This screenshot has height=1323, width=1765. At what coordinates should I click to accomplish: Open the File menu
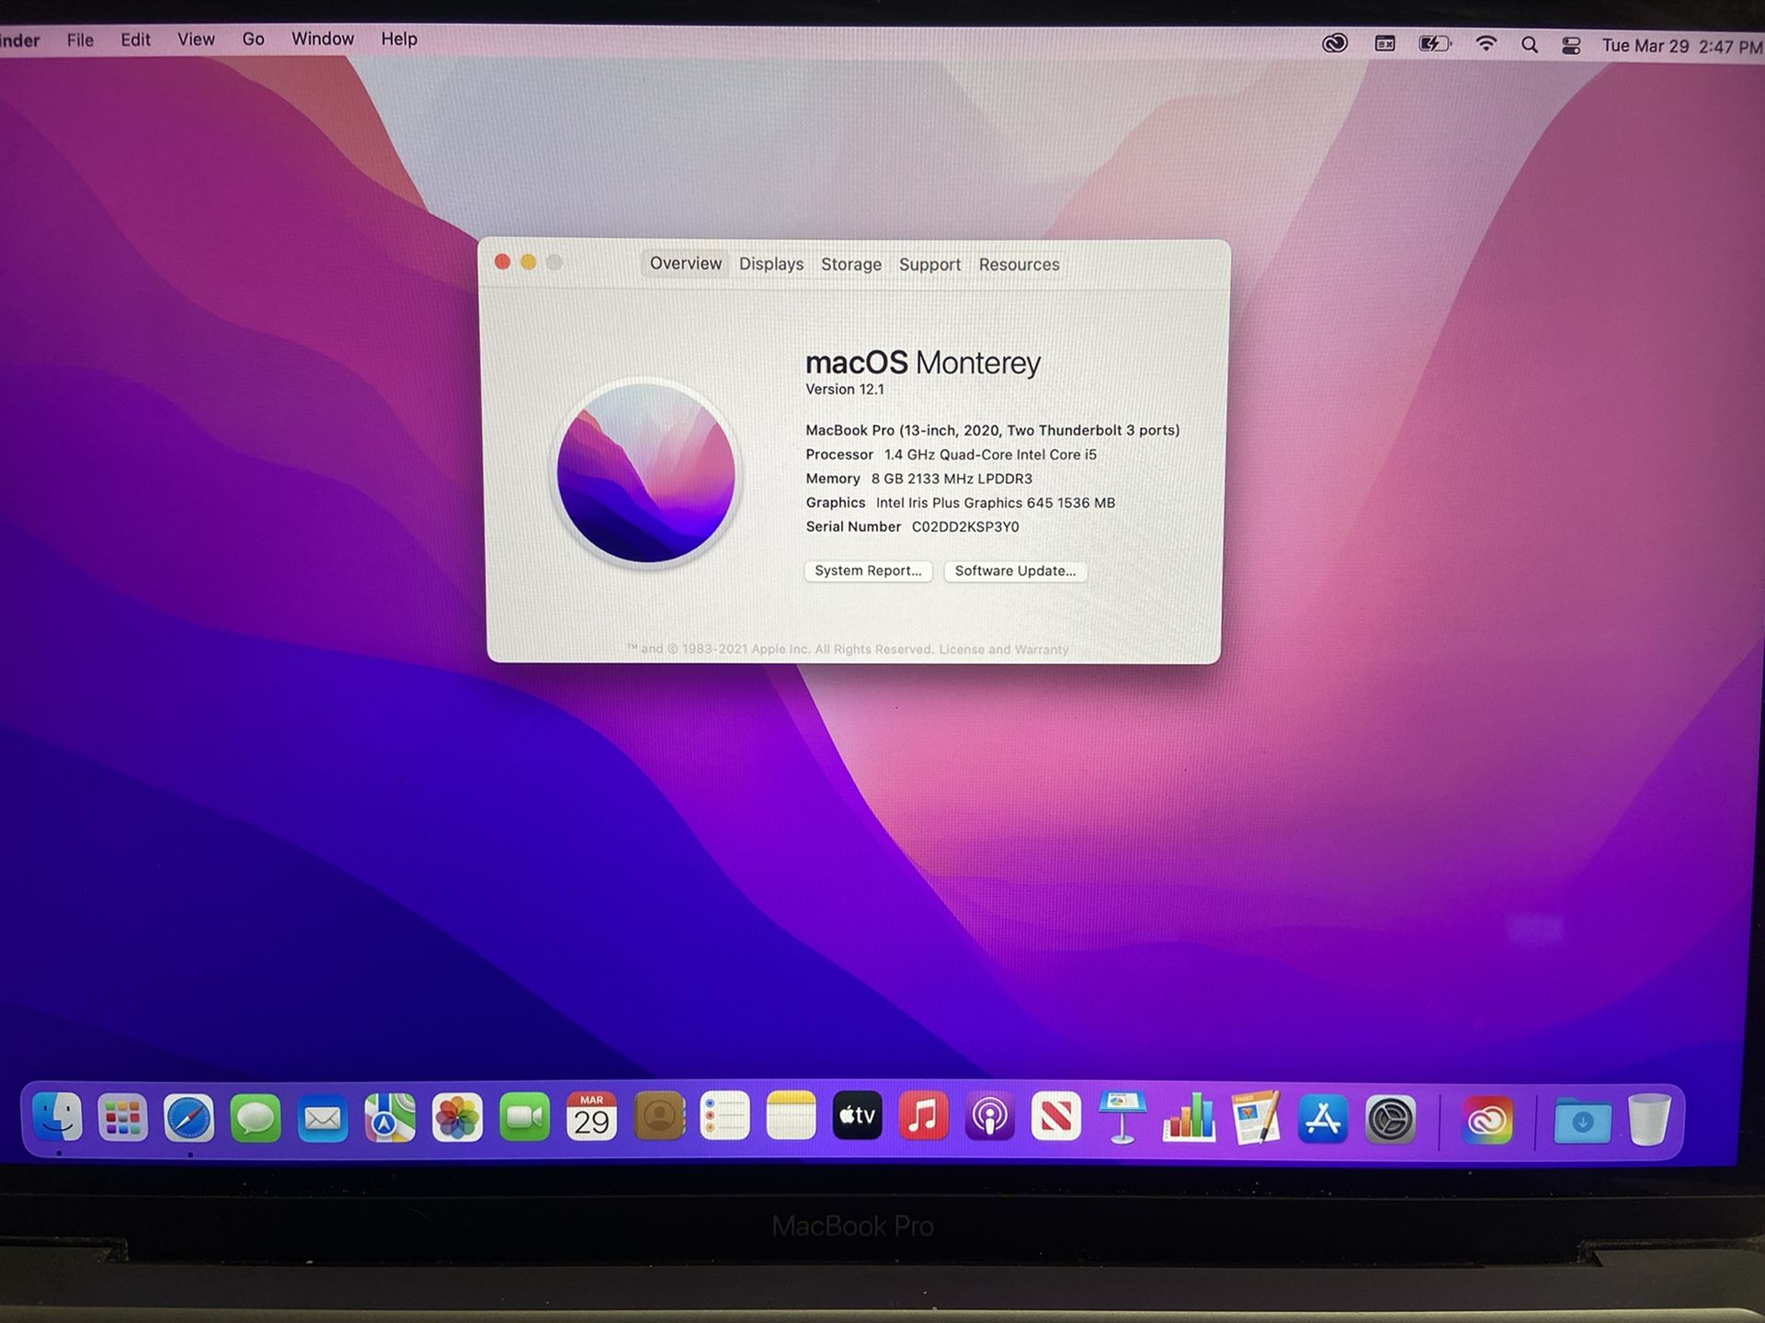click(x=80, y=40)
